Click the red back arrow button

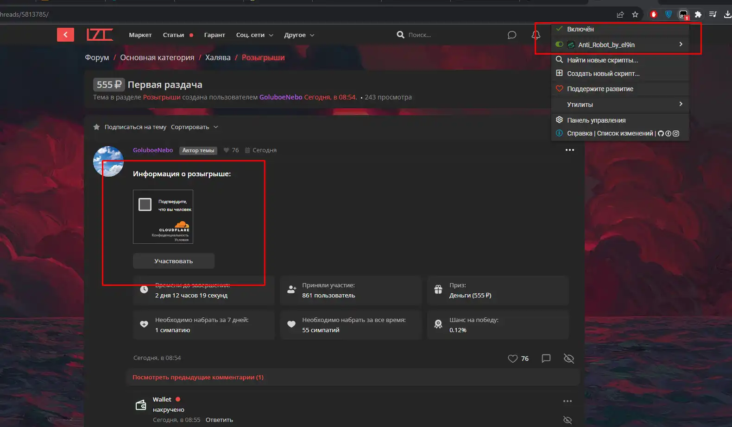65,35
